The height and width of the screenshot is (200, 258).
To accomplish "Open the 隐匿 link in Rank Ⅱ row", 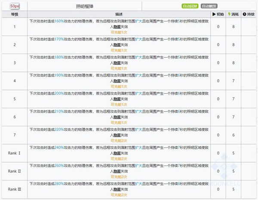I will click(114, 171).
